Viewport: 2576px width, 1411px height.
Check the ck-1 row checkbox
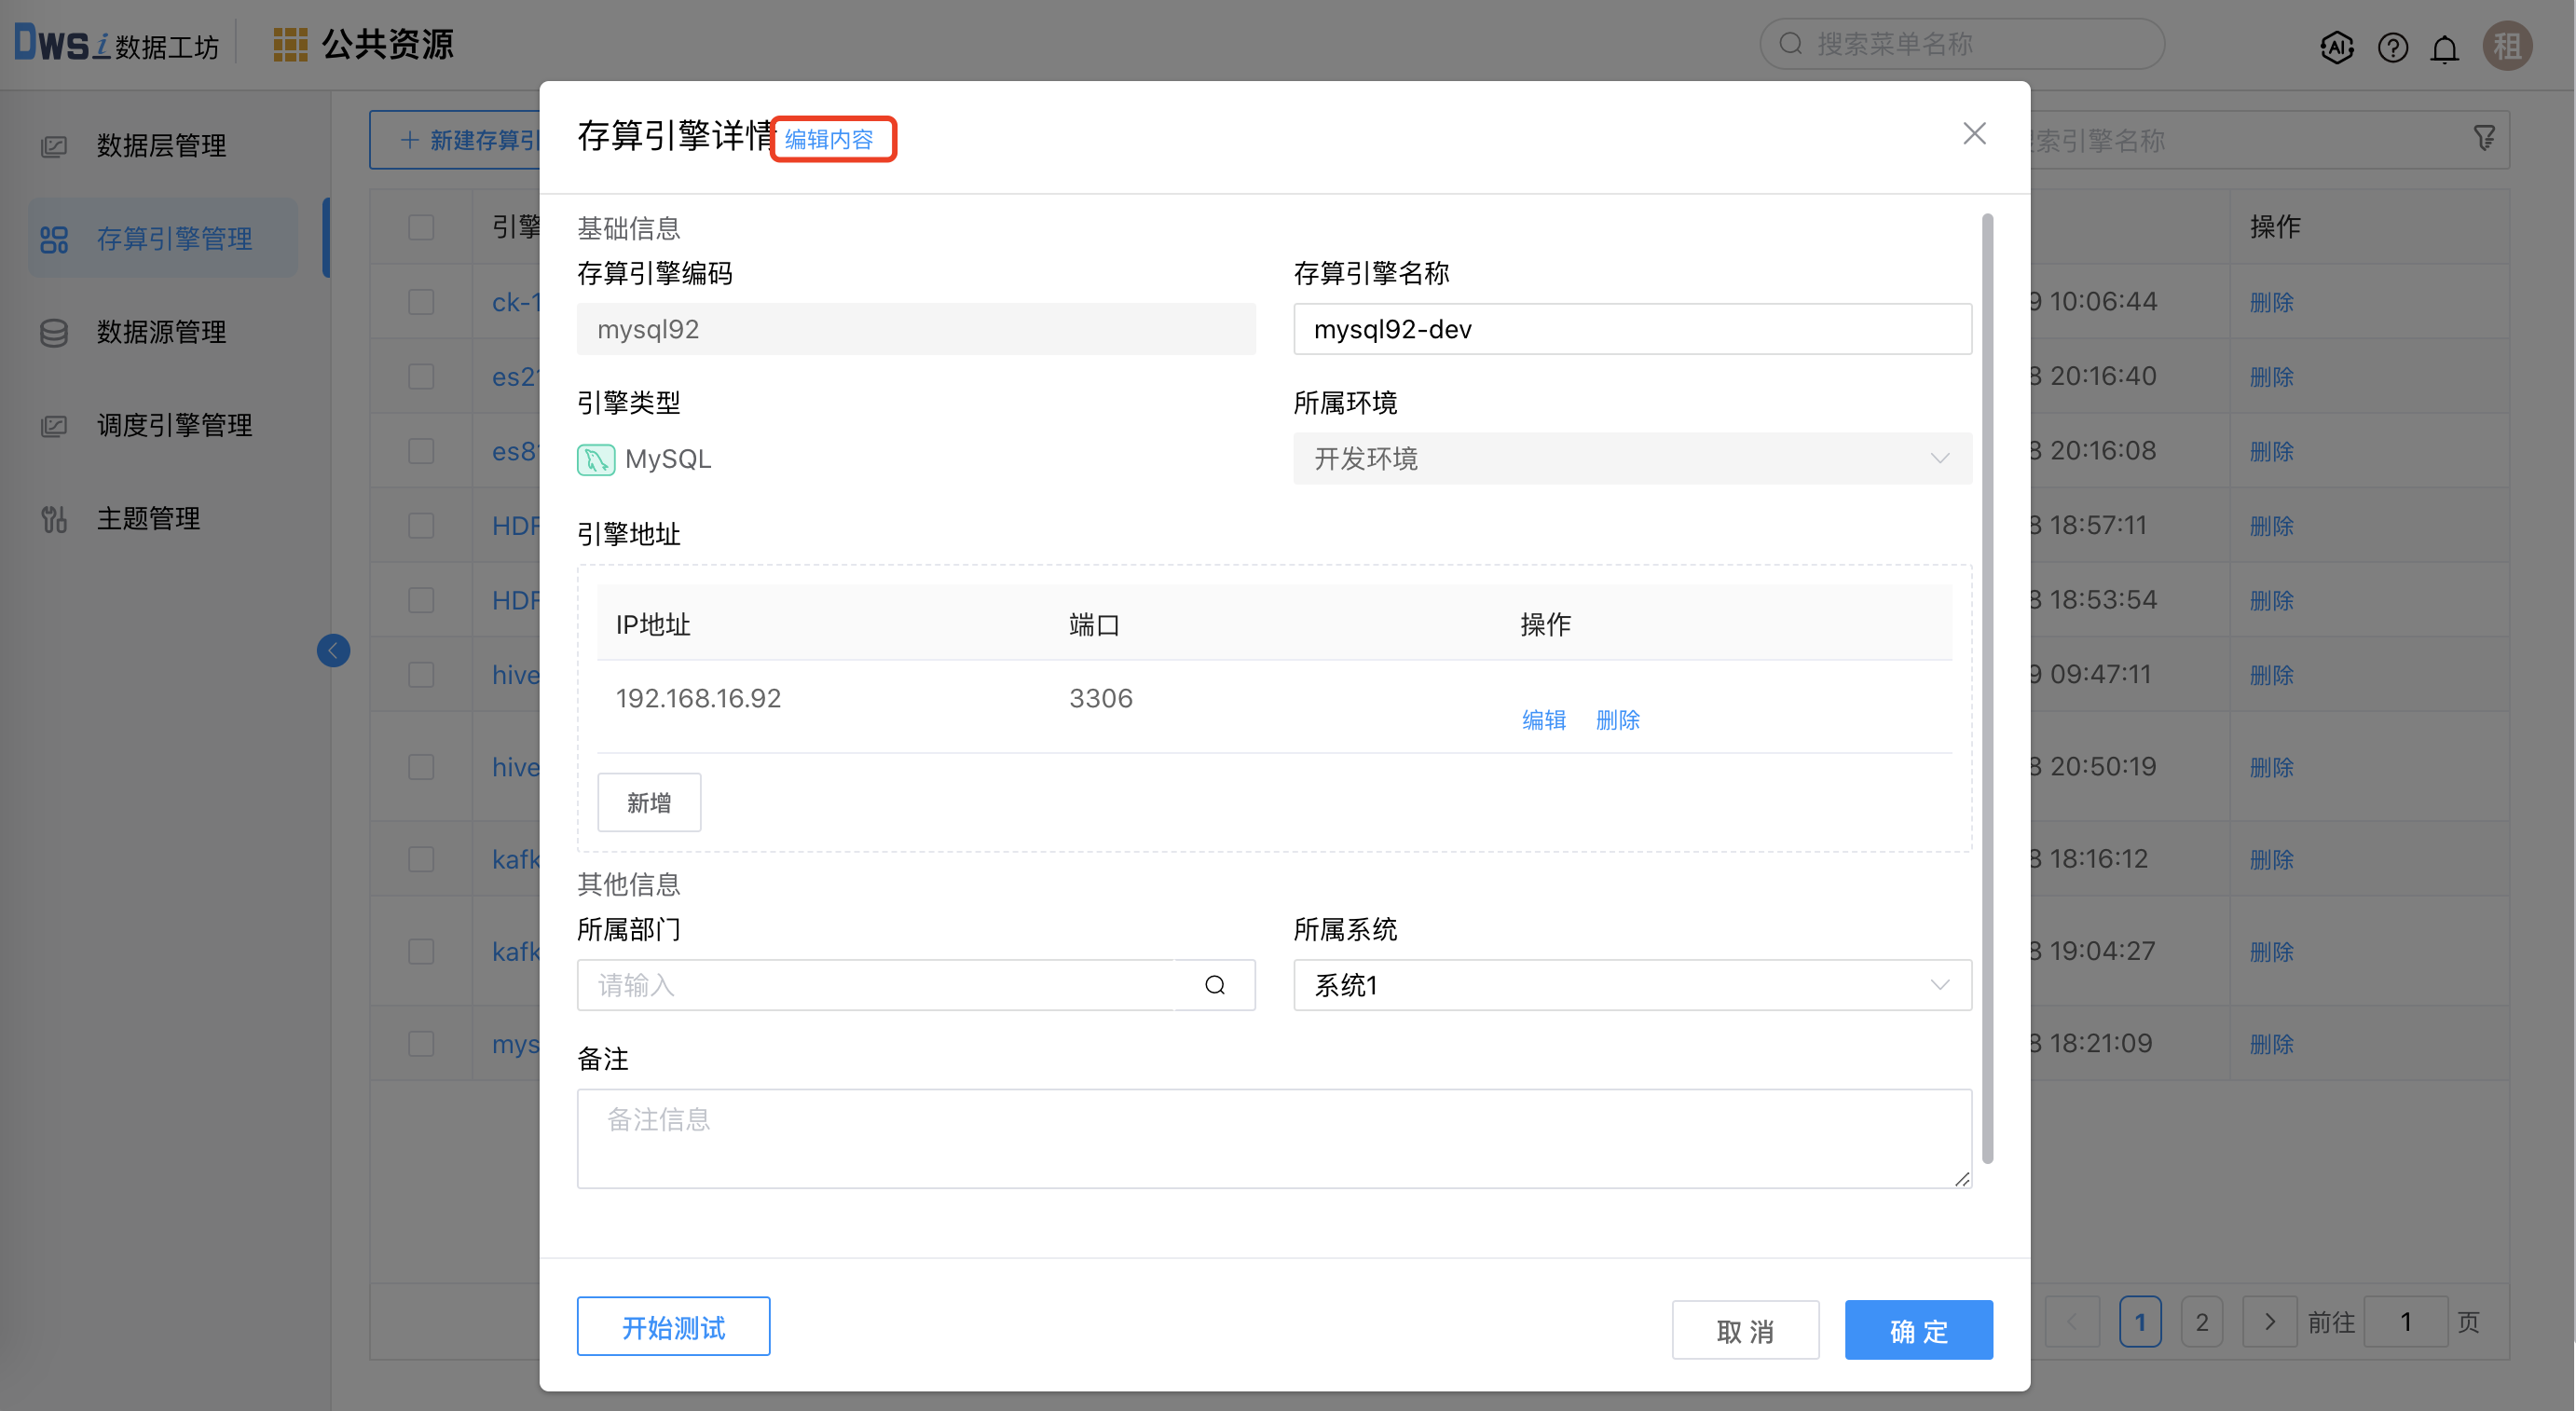tap(421, 301)
